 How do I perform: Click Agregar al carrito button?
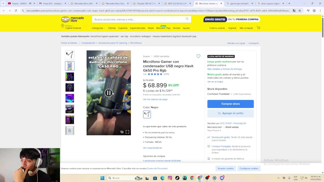tap(231, 113)
